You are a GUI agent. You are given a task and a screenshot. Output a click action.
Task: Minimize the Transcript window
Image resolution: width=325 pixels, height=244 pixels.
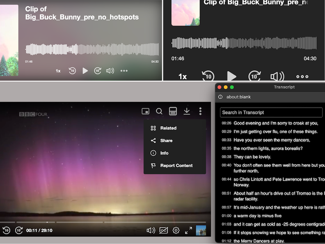coord(226,87)
